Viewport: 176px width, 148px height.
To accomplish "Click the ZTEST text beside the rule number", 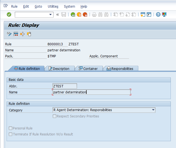I will 74,44.
